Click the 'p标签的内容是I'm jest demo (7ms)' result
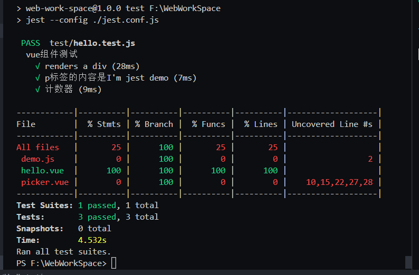The height and width of the screenshot is (275, 419). [121, 77]
